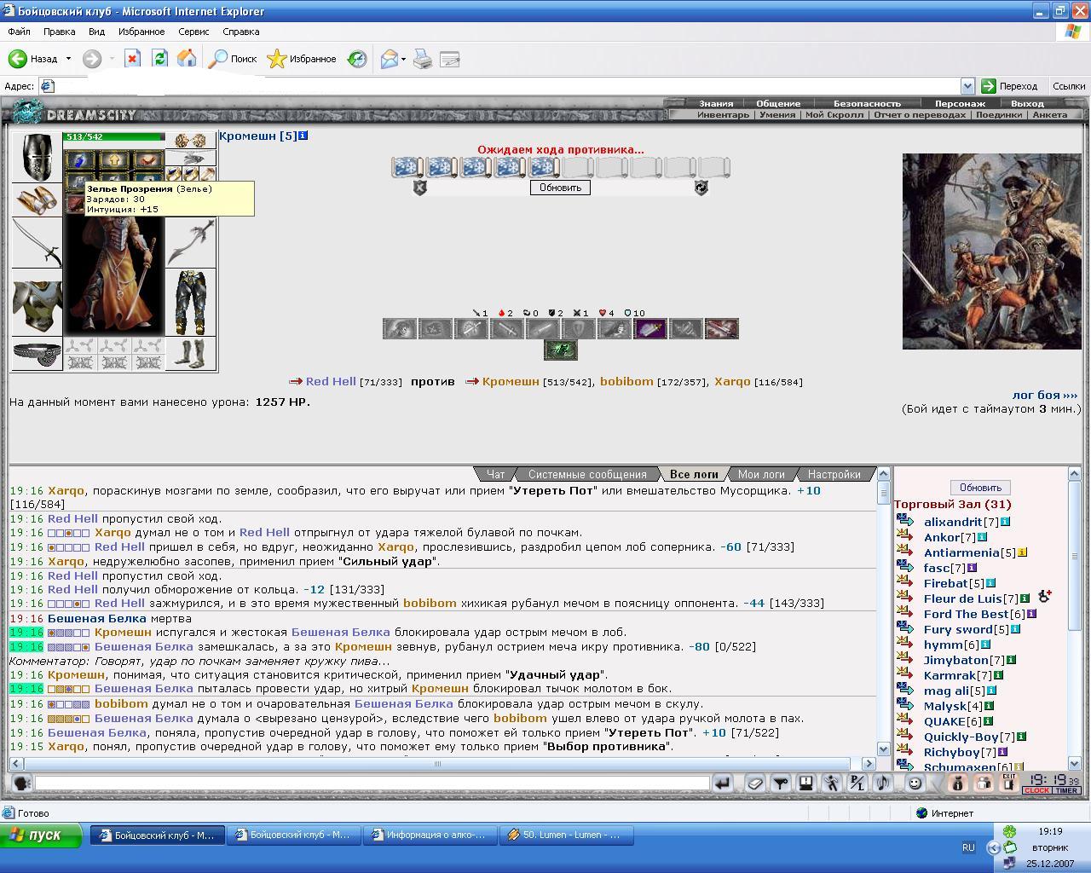The height and width of the screenshot is (873, 1091).
Task: Open the address bar dropdown arrow
Action: [967, 86]
